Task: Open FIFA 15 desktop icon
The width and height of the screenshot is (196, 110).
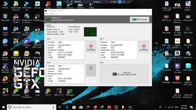Action: (x=48, y=92)
